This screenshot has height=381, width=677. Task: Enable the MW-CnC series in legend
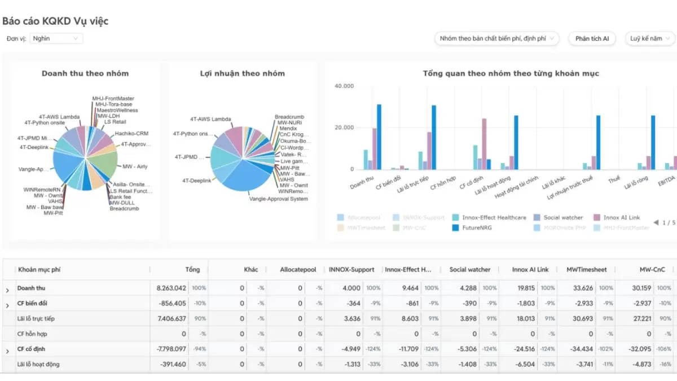point(397,228)
